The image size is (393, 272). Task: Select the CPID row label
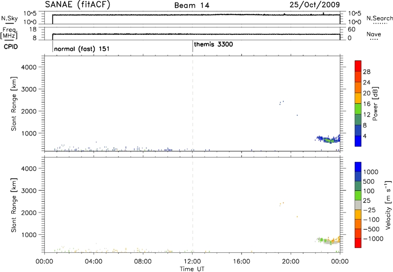point(11,47)
